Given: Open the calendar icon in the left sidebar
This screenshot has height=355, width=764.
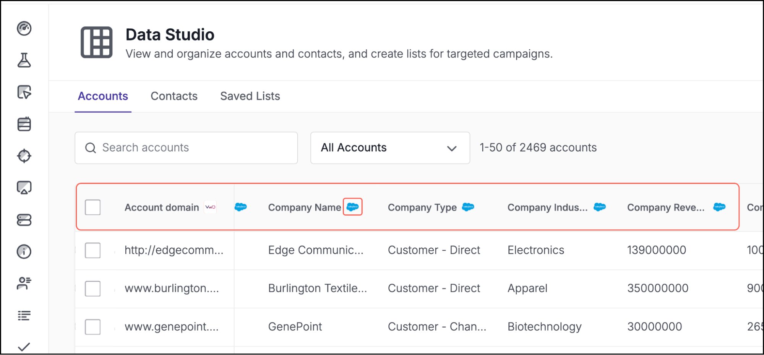Looking at the screenshot, I should pos(24,124).
